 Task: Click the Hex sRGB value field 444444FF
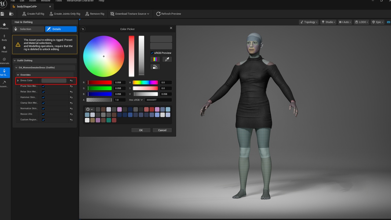pyautogui.click(x=158, y=100)
